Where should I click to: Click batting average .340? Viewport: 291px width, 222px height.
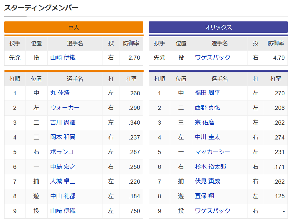tap(134, 123)
